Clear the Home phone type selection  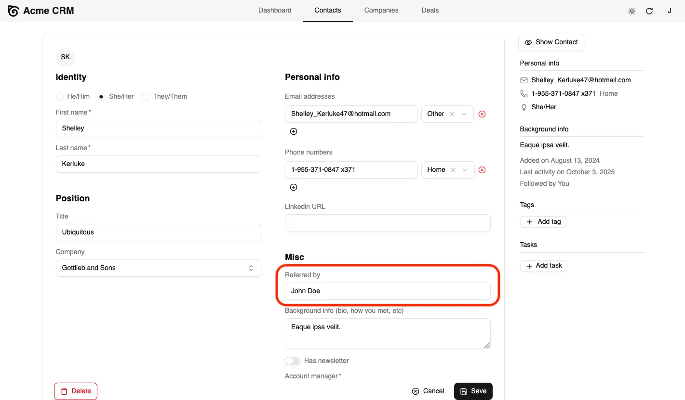click(453, 170)
